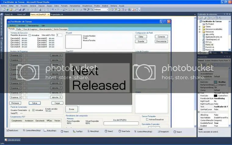Click the find-in-files icon in the toolbar

(x=40, y=10)
